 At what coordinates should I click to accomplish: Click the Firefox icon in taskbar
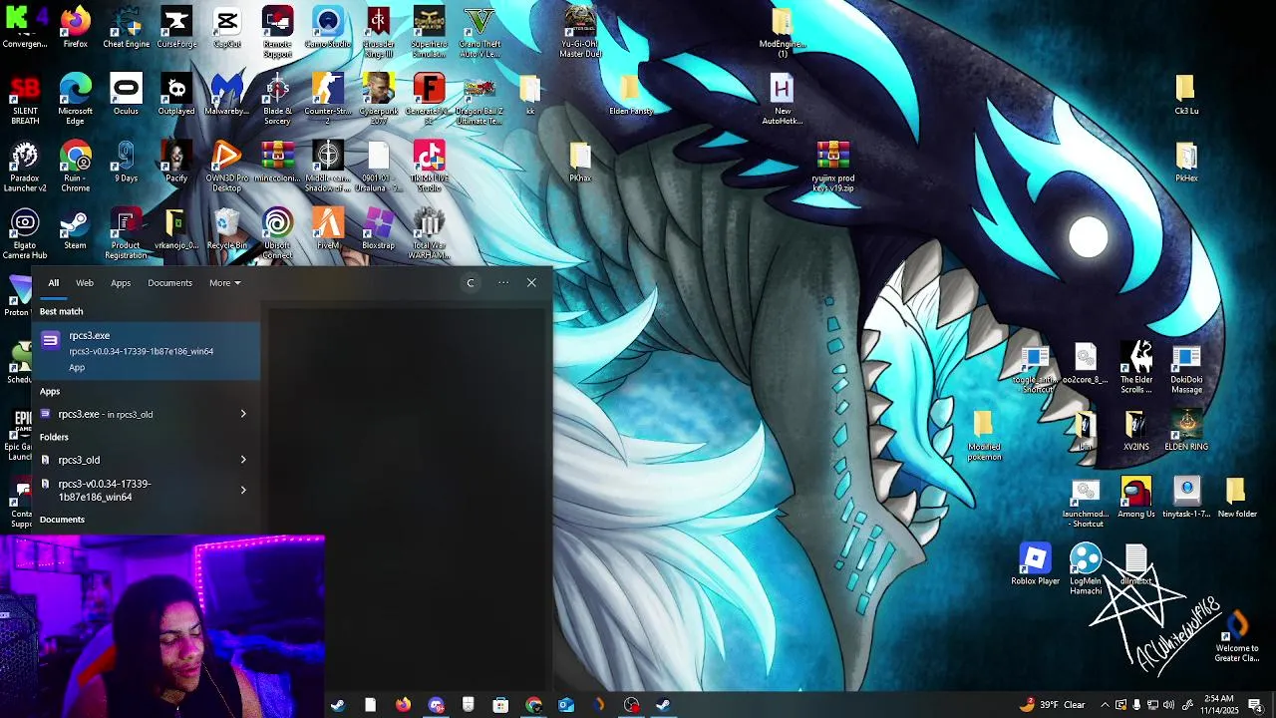(x=403, y=705)
